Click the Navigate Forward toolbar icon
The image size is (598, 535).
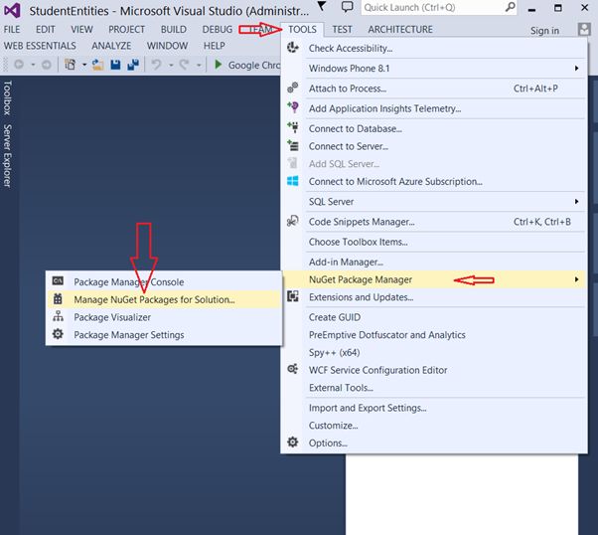click(46, 65)
